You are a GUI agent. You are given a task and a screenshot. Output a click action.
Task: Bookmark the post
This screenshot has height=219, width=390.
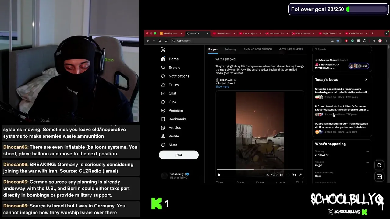[297, 182]
